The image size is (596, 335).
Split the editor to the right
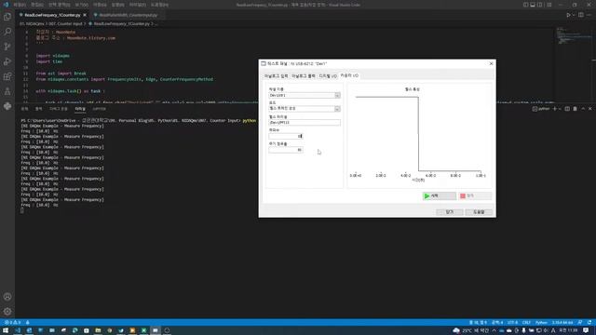click(x=581, y=15)
